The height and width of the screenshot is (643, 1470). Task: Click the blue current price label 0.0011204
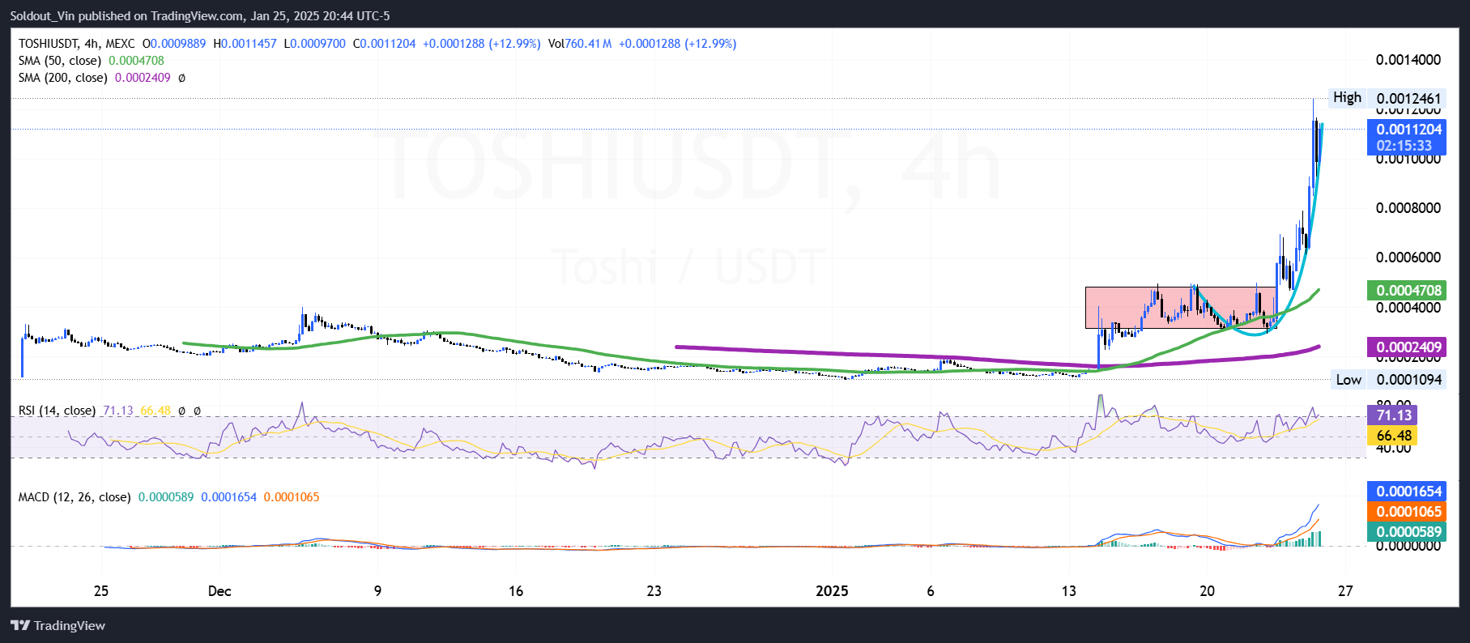1408,130
